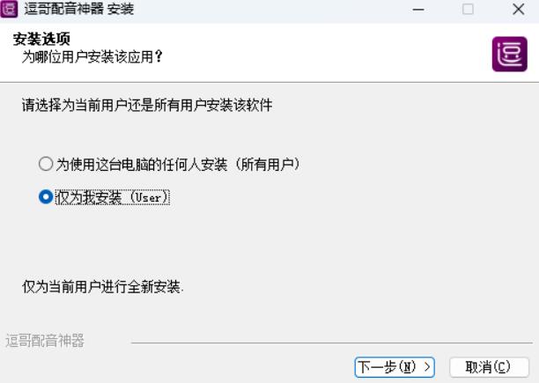Click the 请选择为当前用户还是所有用户安装该软件 instruction
539x383 pixels.
click(147, 105)
